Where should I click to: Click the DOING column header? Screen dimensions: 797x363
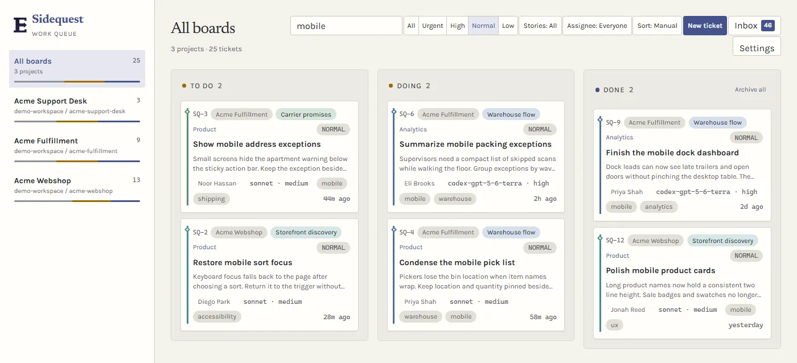410,86
